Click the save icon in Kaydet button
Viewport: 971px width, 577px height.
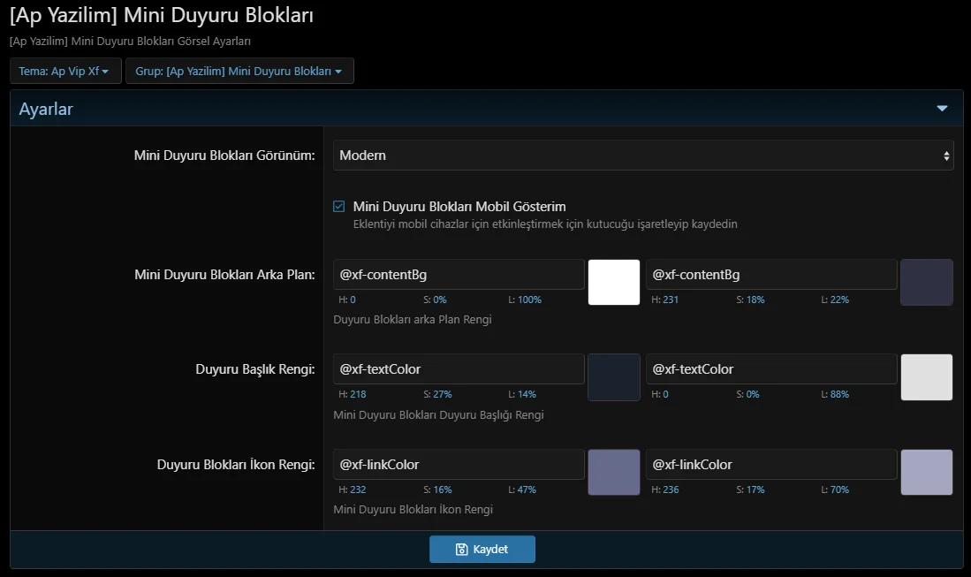[461, 550]
